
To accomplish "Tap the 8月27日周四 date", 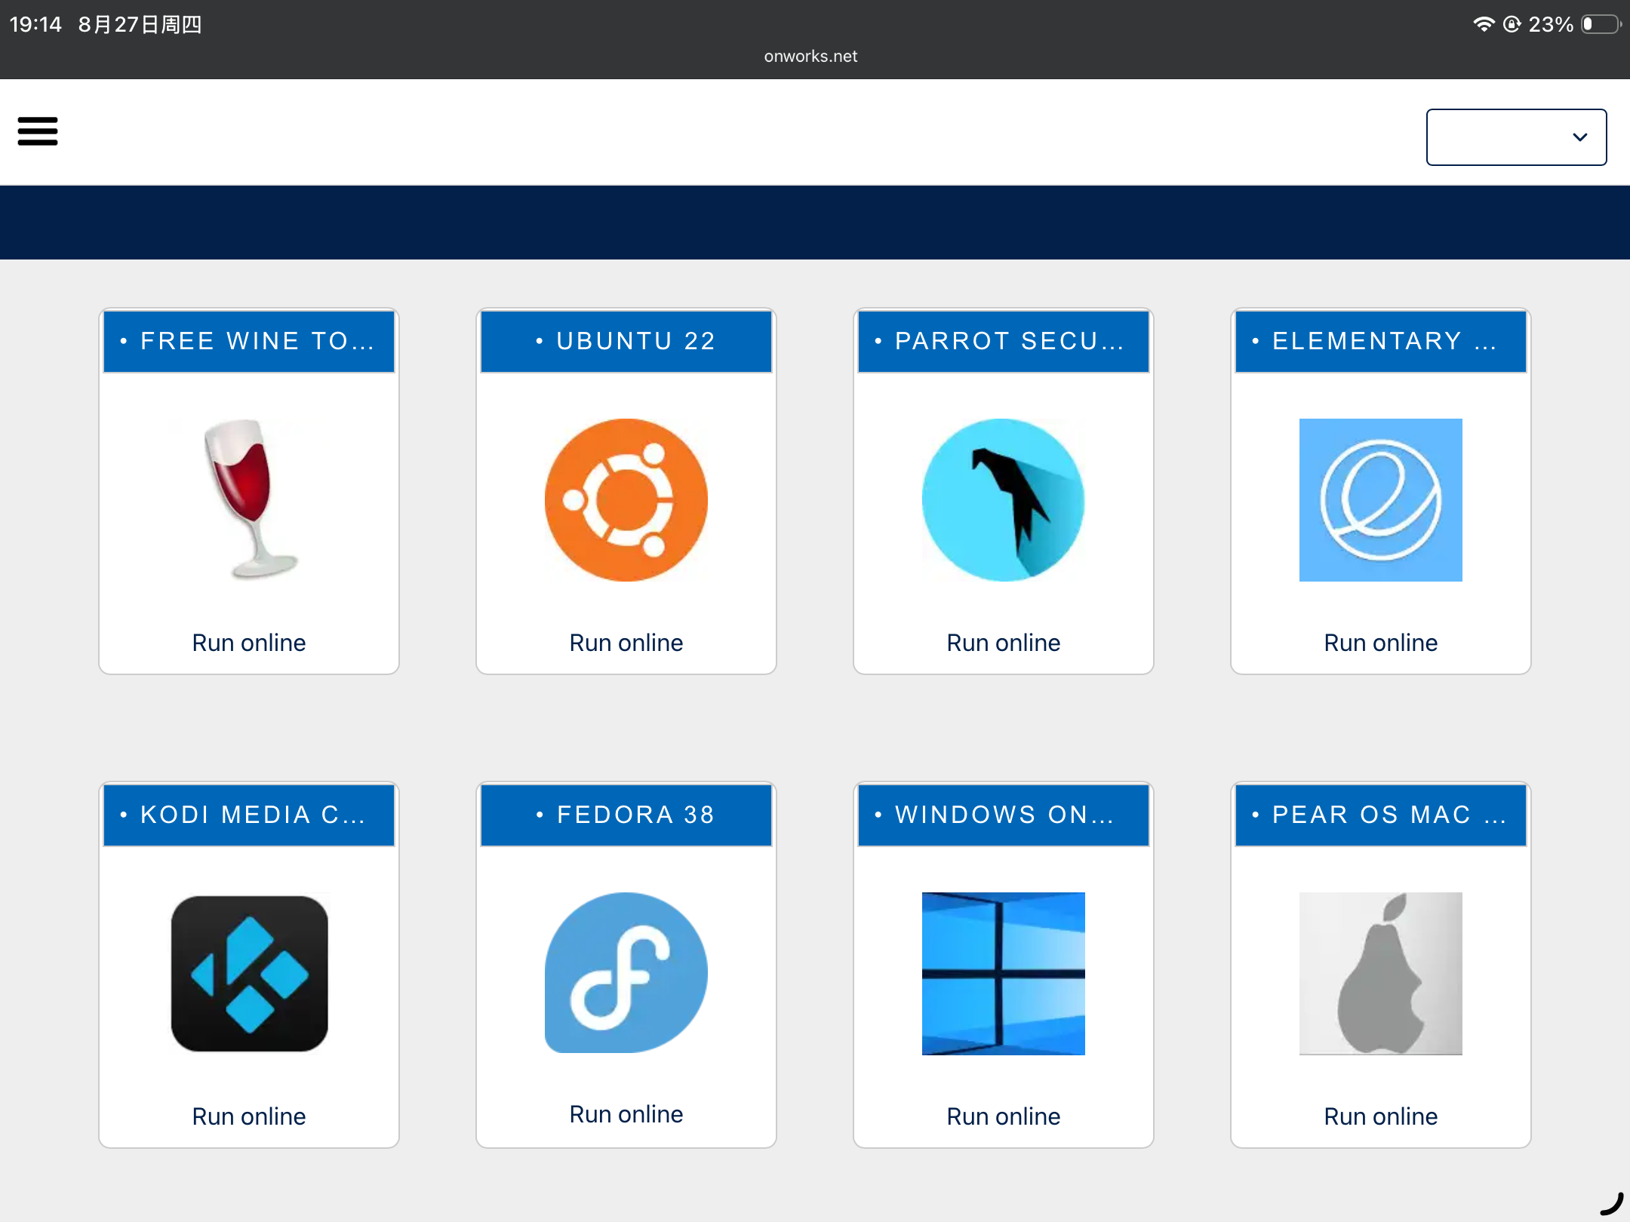I will [140, 25].
